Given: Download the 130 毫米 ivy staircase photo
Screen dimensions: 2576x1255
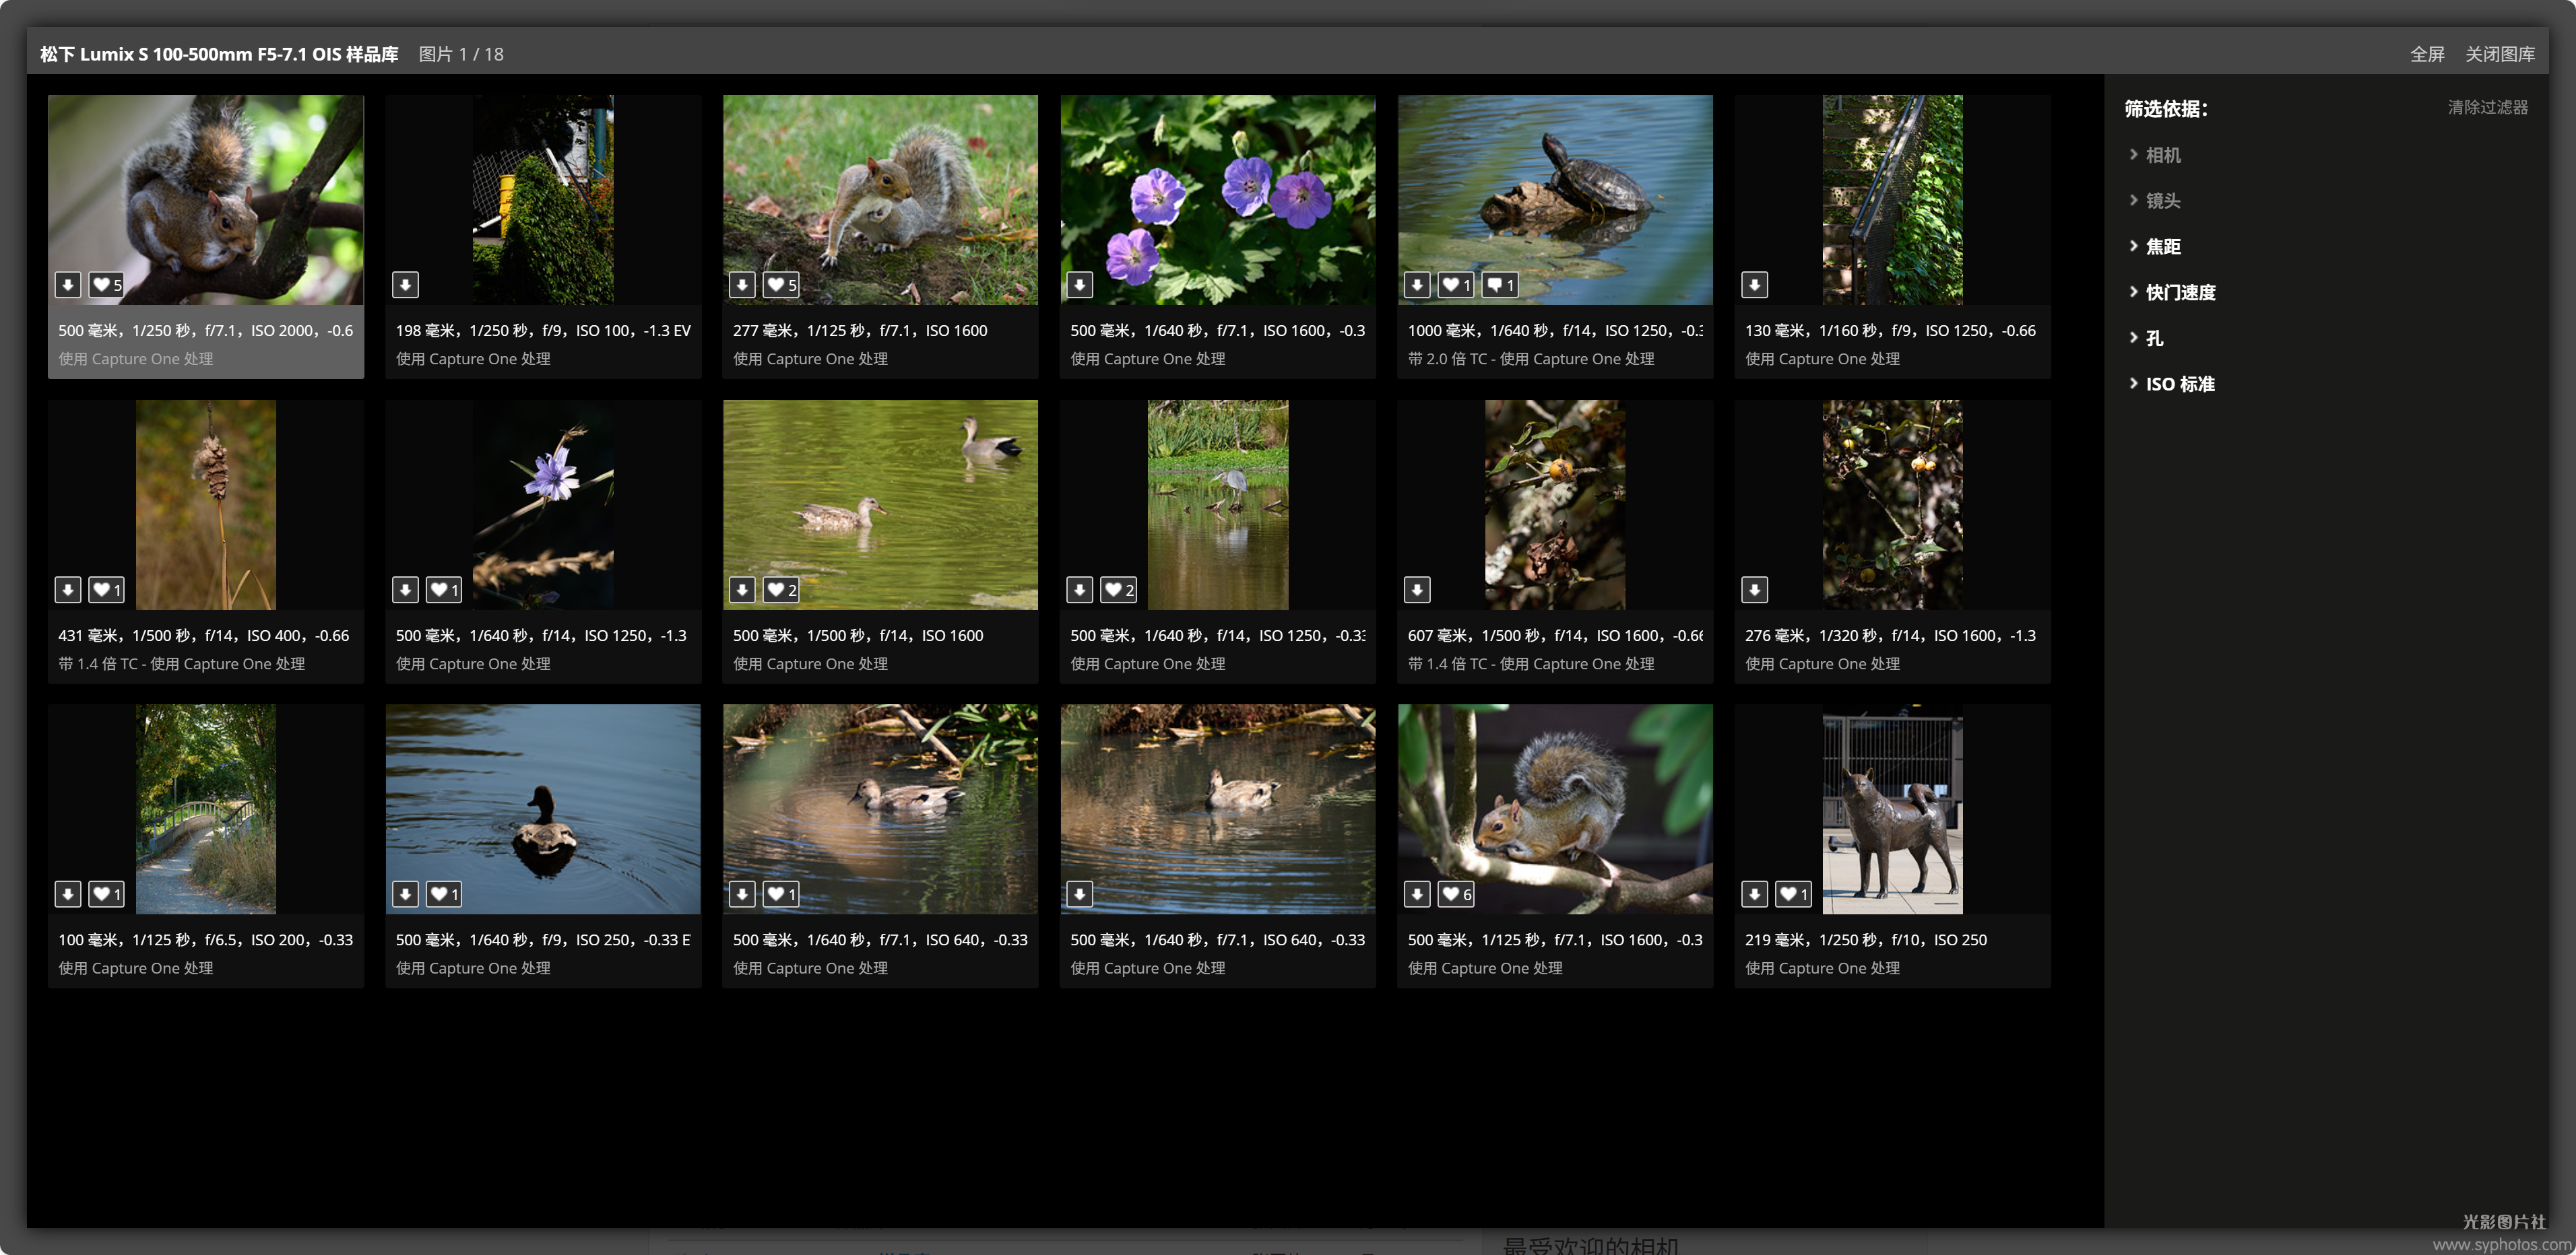Looking at the screenshot, I should point(1755,285).
